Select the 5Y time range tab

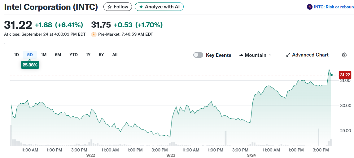click(101, 55)
